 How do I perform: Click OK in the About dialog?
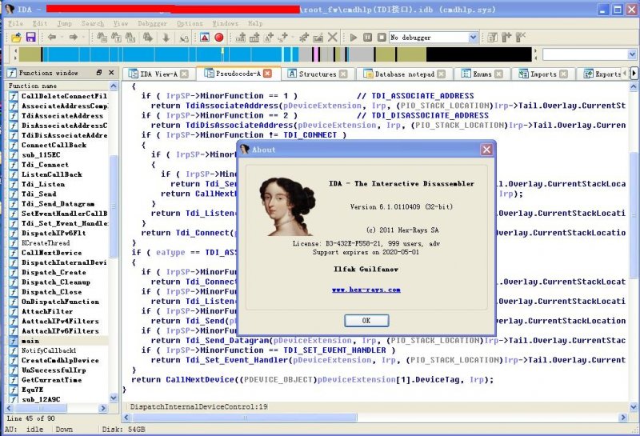tap(366, 321)
